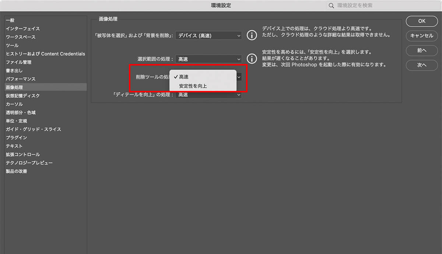This screenshot has width=442, height=254.
Task: Select 書き出し in the sidebar
Action: [46, 71]
